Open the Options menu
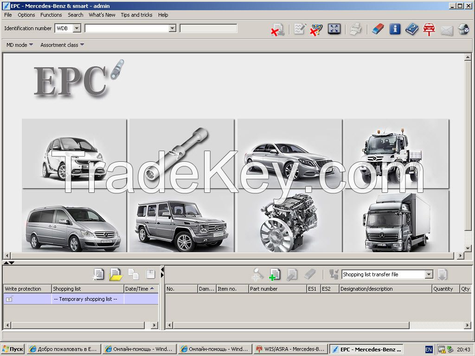 pos(26,15)
